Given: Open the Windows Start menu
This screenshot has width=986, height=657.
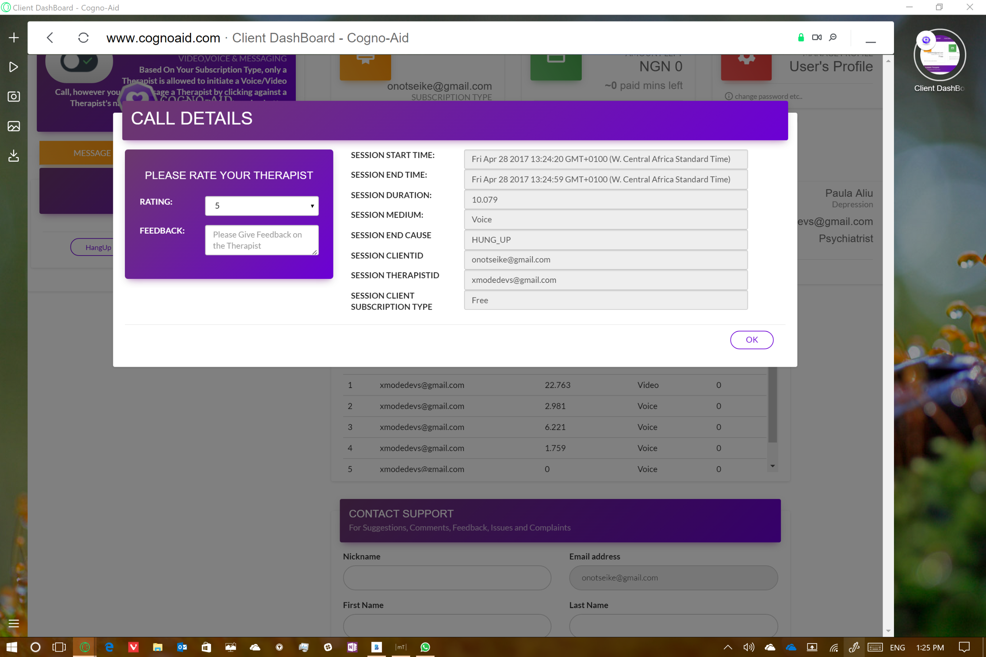Looking at the screenshot, I should pos(12,647).
